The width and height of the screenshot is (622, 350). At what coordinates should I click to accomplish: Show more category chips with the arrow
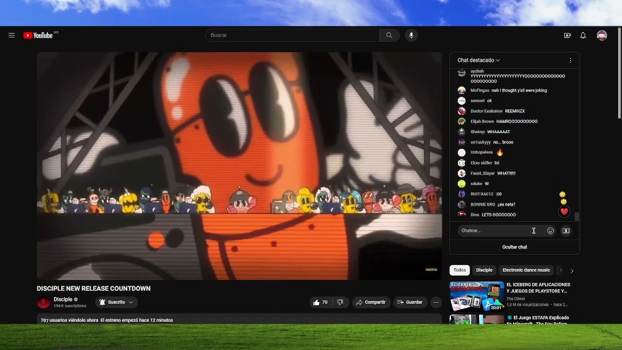coord(572,271)
